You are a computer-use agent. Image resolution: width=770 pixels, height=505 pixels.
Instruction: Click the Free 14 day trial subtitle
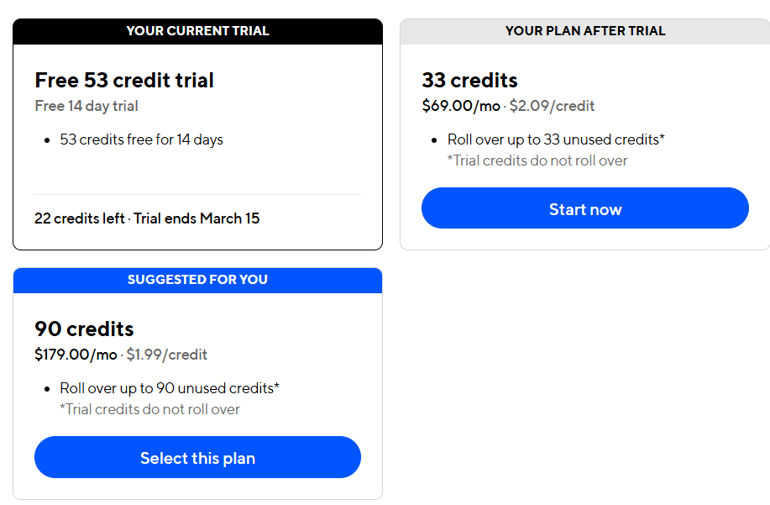click(86, 106)
